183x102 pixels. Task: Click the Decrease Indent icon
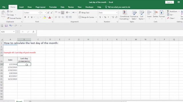pos(67,17)
